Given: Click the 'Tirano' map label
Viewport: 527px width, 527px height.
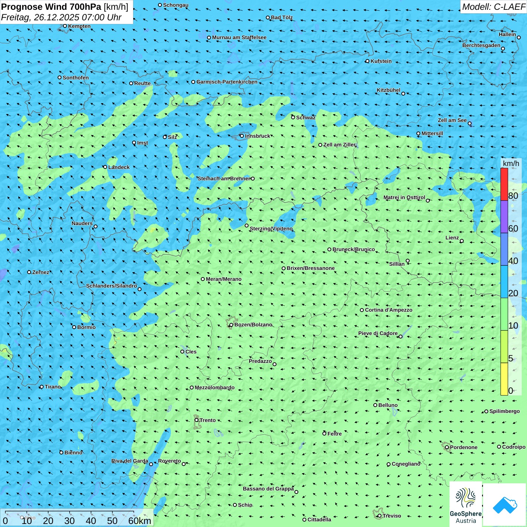Looking at the screenshot, I should 53,387.
